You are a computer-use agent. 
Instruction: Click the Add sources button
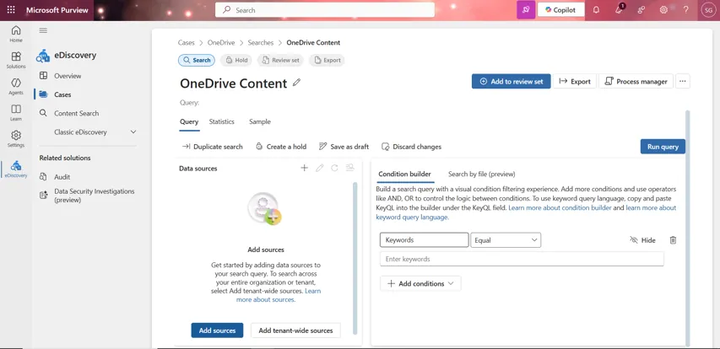(x=217, y=330)
